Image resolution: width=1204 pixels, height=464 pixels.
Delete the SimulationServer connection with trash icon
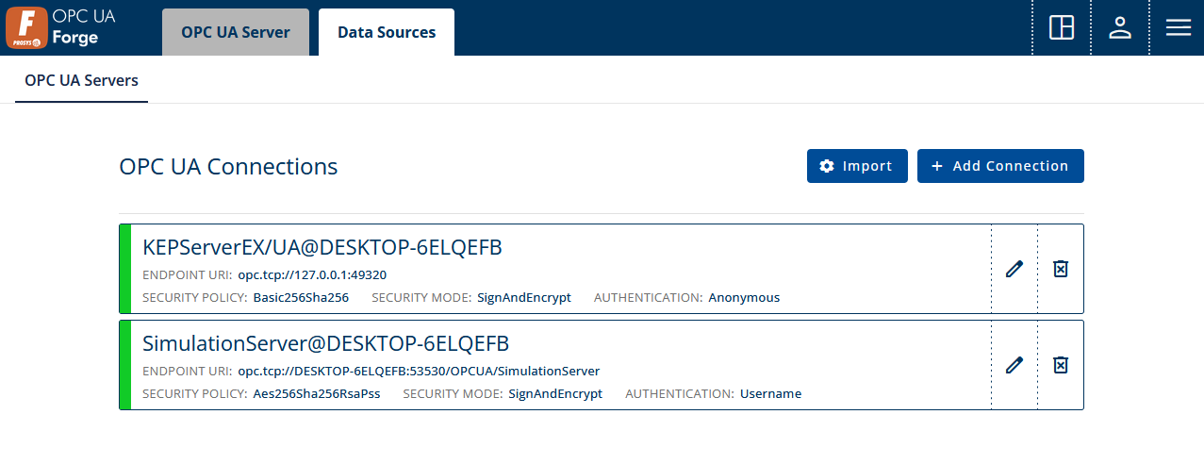tap(1061, 365)
